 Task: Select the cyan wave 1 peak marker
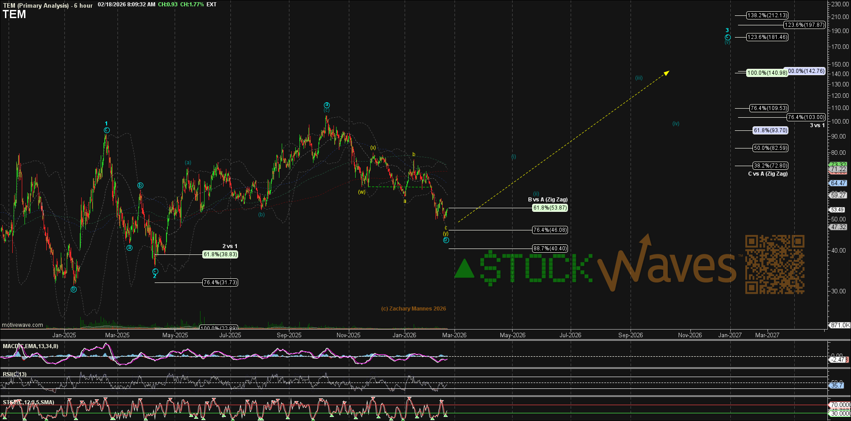[106, 124]
